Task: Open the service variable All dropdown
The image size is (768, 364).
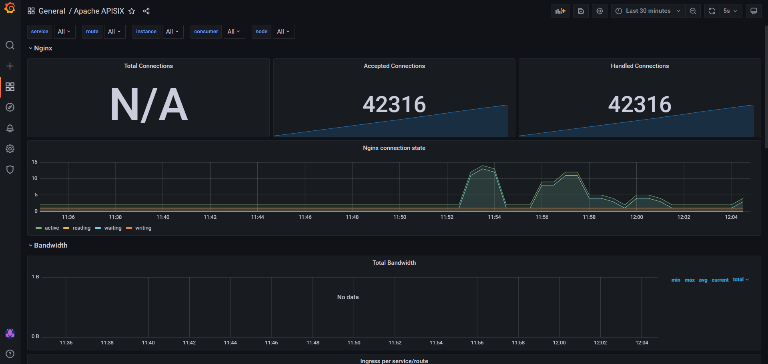Action: [x=64, y=32]
